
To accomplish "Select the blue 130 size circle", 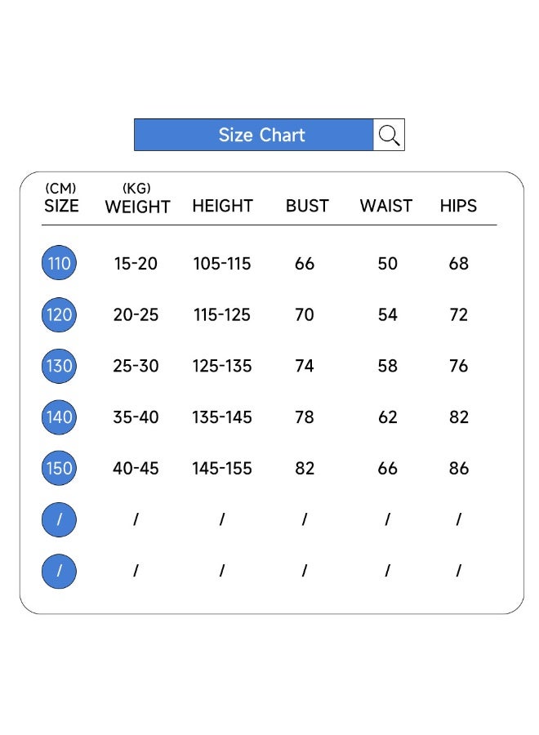I will click(x=59, y=366).
